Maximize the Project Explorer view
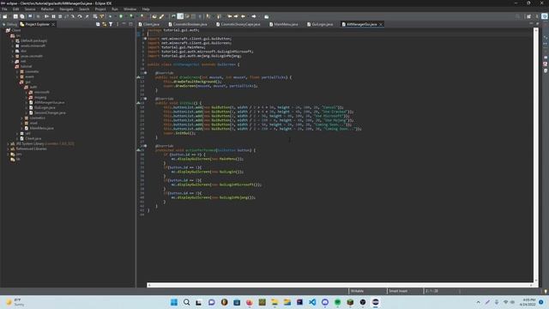 pos(130,24)
